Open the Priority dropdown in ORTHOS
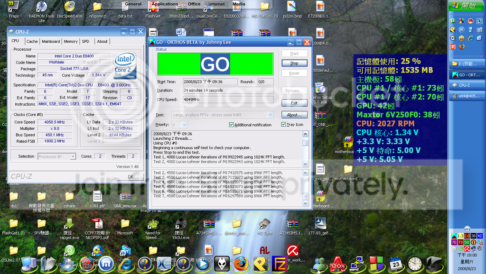This screenshot has width=486, height=274. pyautogui.click(x=184, y=125)
